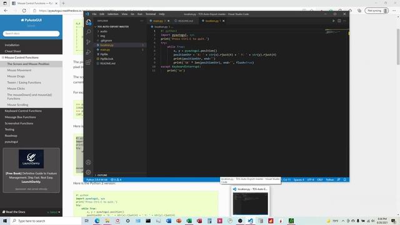
Task: Show hidden system tray icons
Action: pos(343,221)
